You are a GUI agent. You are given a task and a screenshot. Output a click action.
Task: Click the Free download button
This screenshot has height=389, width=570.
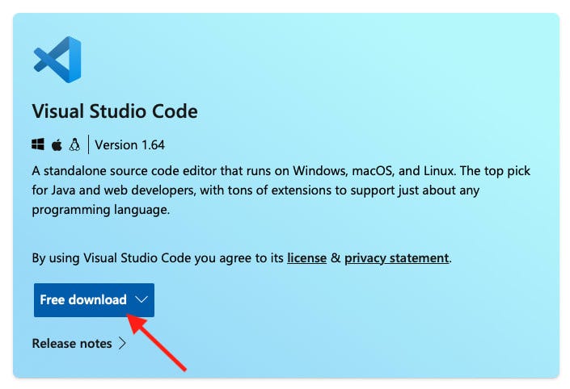pyautogui.click(x=94, y=300)
